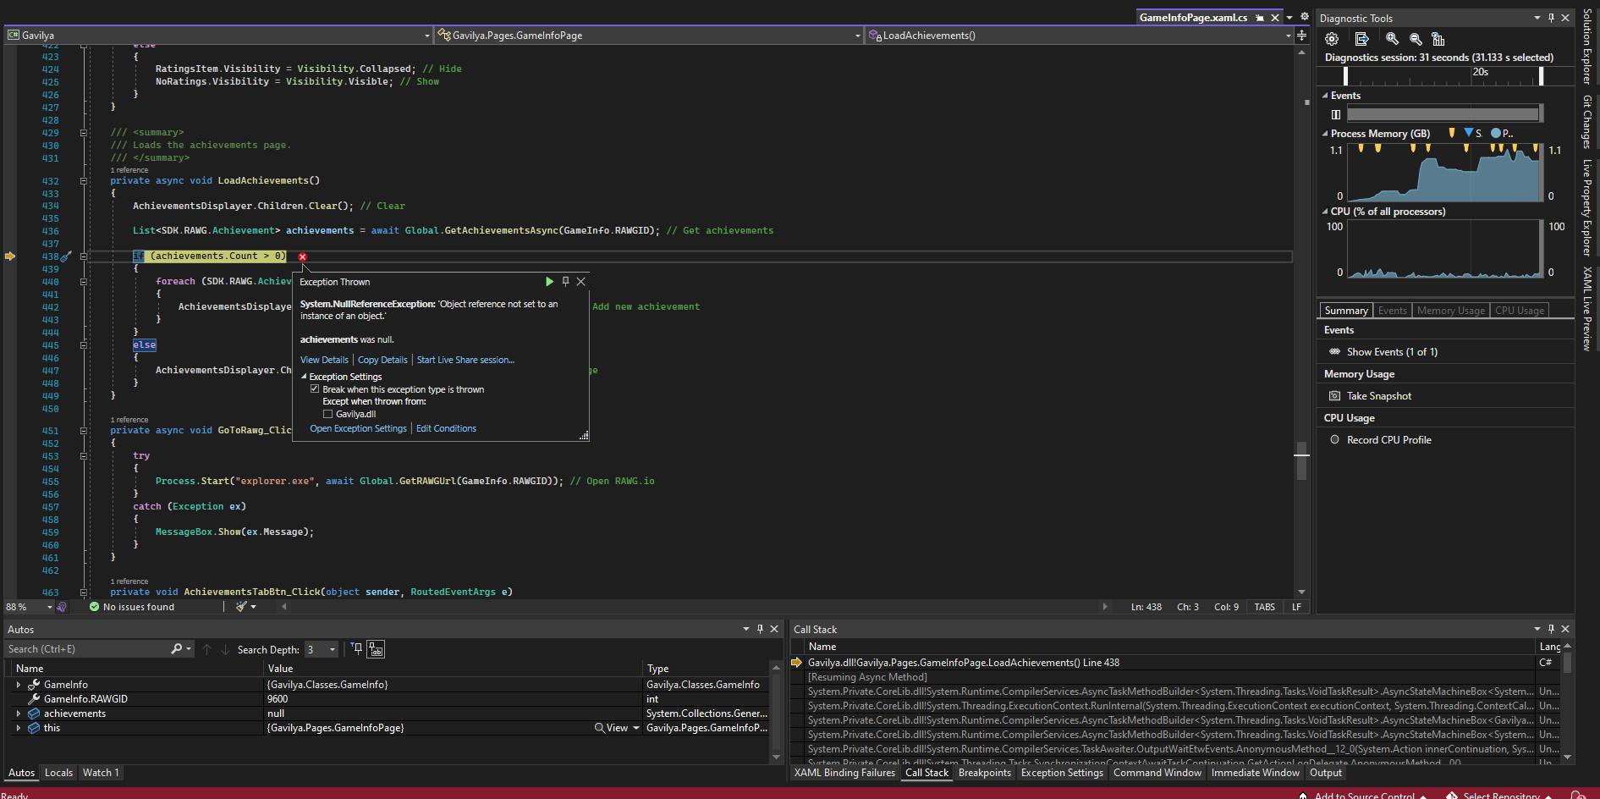Switch to the Watch 1 tab
Screen dimensions: 1600x799
tap(101, 773)
